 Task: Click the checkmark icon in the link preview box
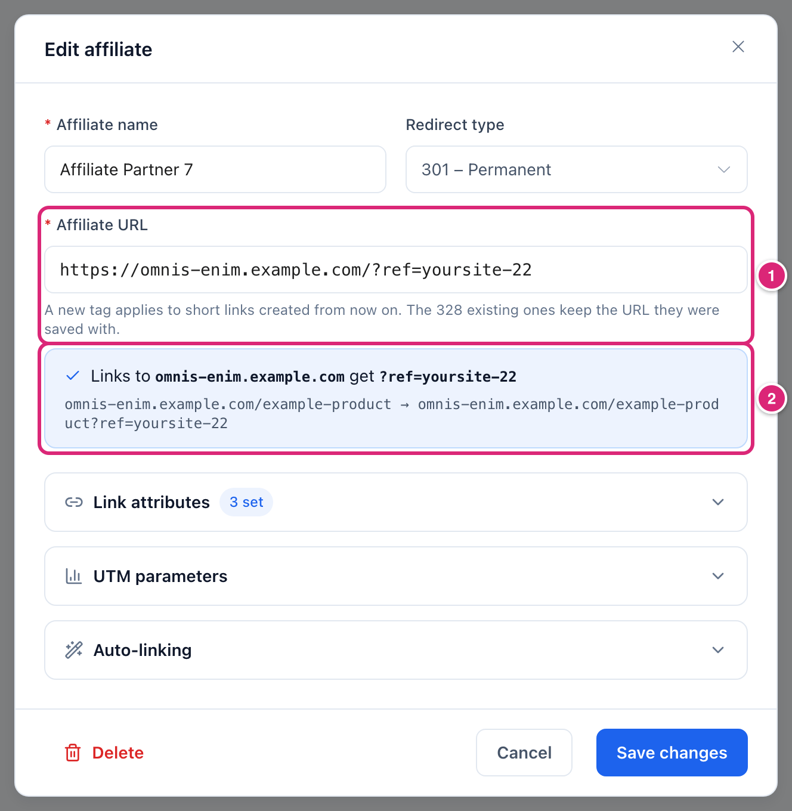click(x=73, y=376)
